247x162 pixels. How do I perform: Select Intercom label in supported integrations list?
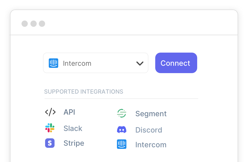pyautogui.click(x=151, y=145)
